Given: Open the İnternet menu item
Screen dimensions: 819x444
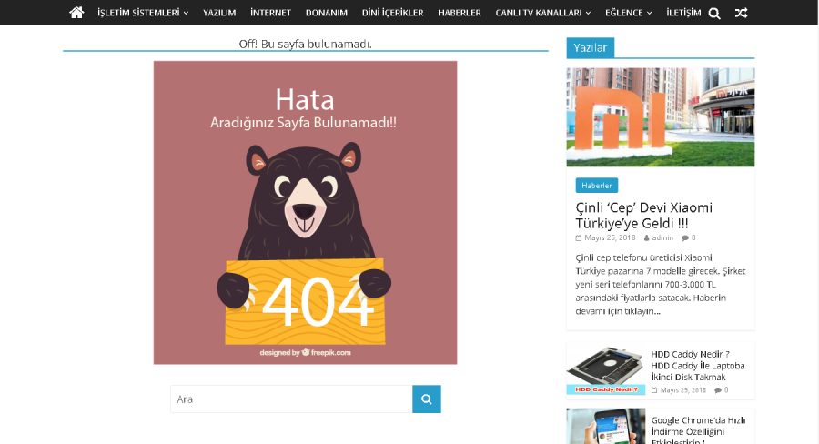Looking at the screenshot, I should tap(270, 13).
